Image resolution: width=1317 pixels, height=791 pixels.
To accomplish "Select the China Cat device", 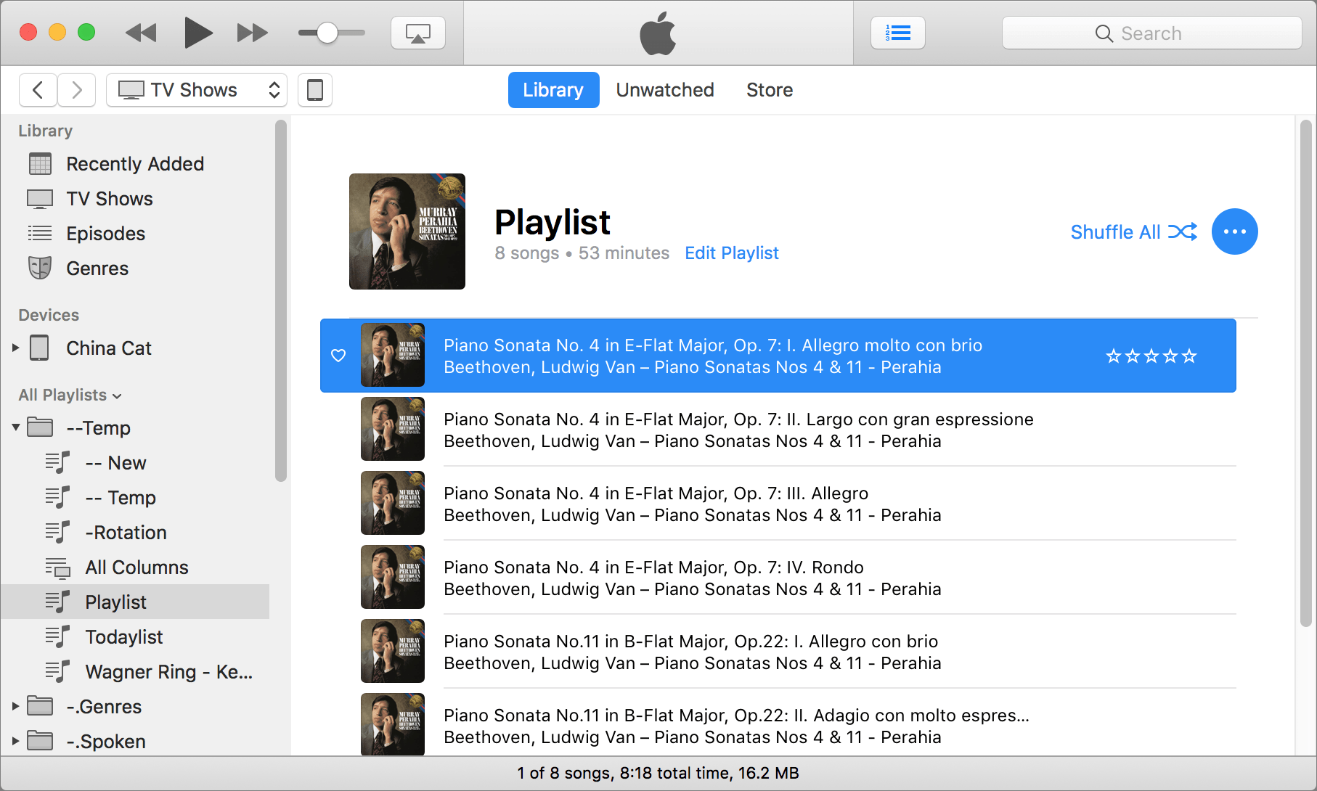I will click(x=108, y=348).
